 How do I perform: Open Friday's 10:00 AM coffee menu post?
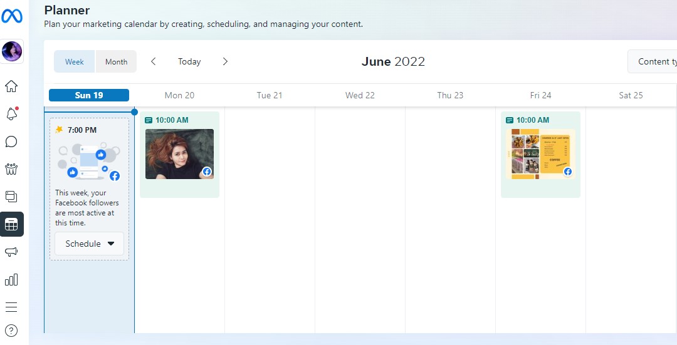540,154
